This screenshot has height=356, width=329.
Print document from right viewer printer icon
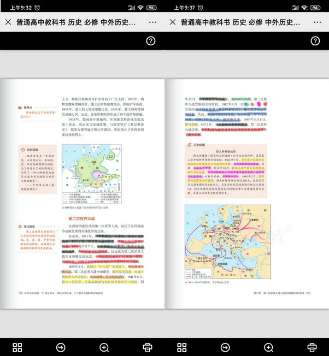(x=312, y=347)
